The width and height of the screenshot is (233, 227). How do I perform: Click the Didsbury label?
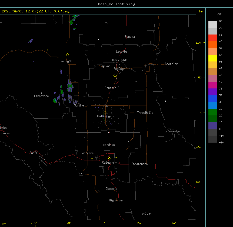104,116
